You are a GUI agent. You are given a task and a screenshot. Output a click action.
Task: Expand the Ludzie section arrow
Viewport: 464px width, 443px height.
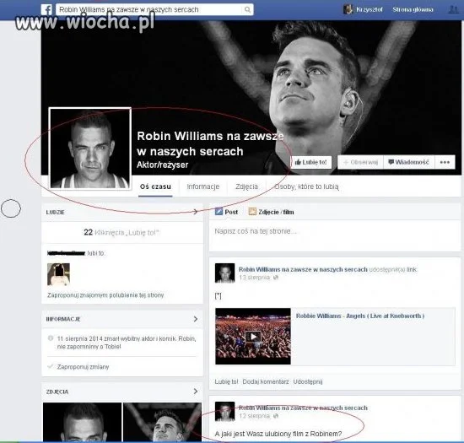(196, 212)
